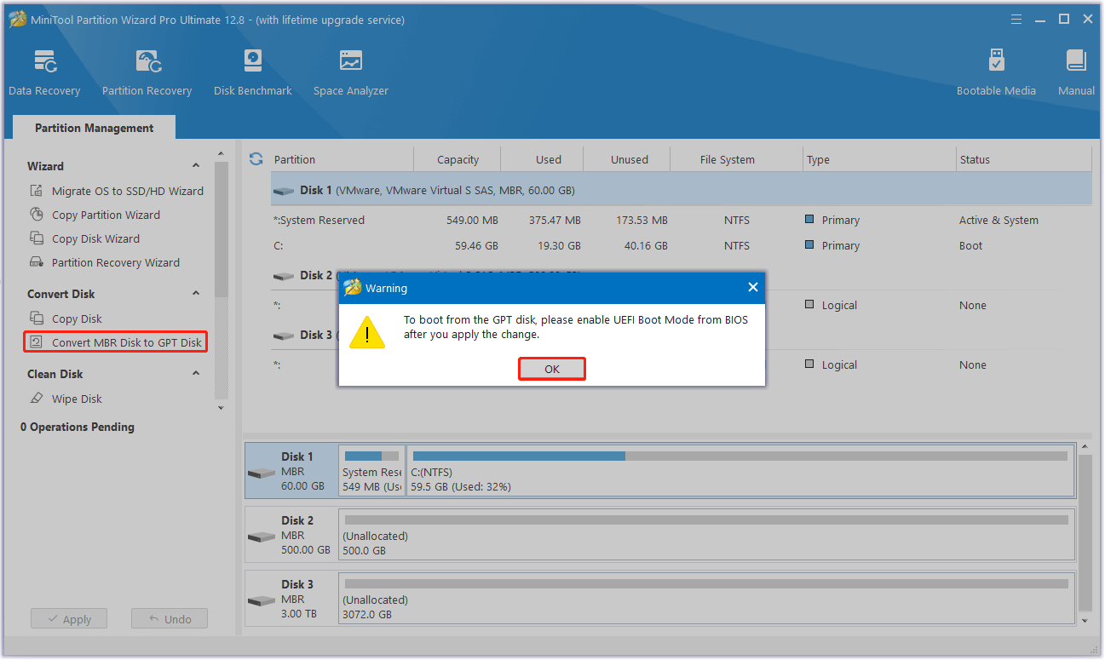The image size is (1105, 660).
Task: Select Migrate OS to SSD/HD Wizard
Action: tap(128, 191)
